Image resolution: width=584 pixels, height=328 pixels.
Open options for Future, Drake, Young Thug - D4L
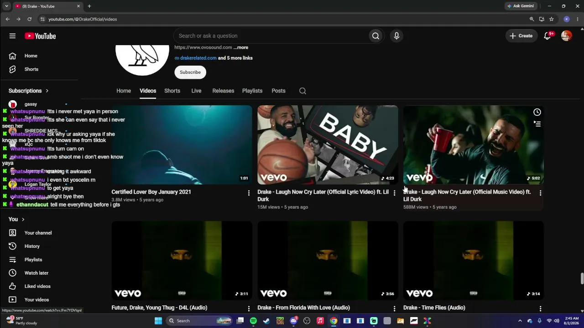tap(249, 309)
